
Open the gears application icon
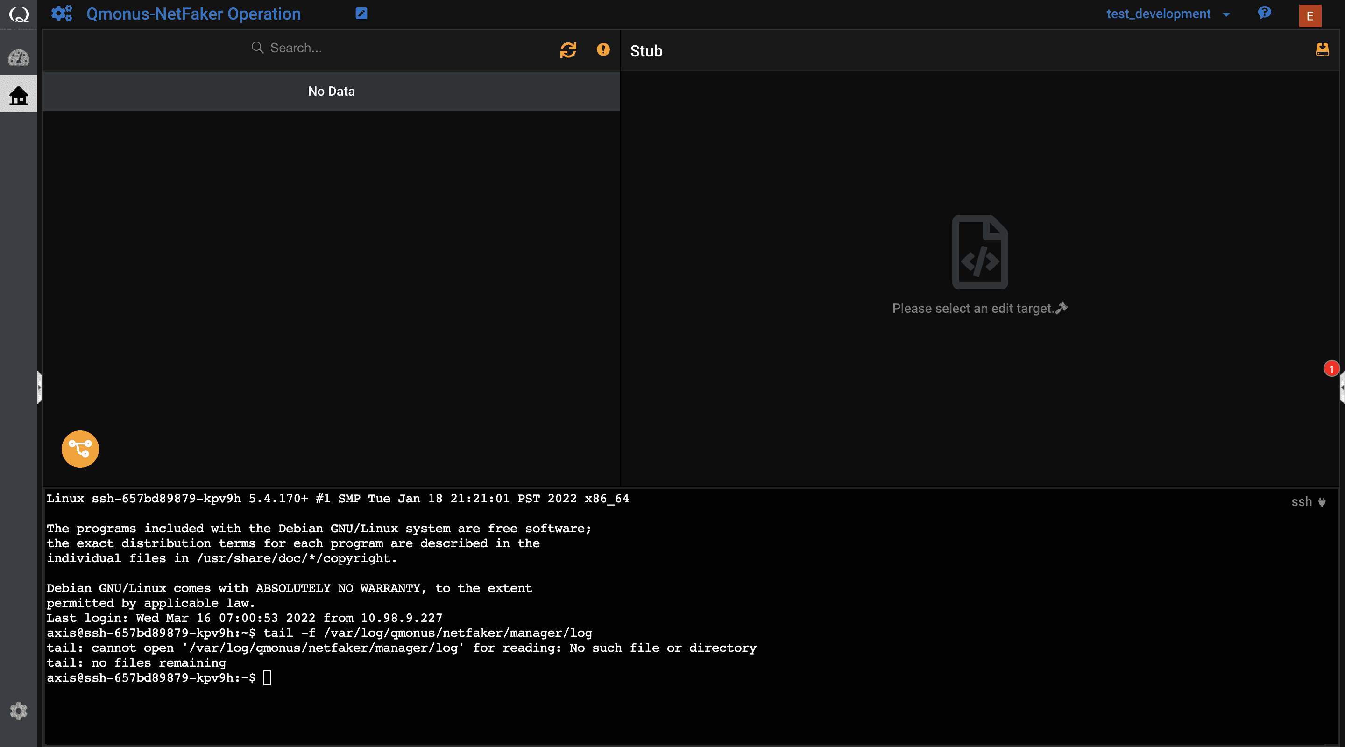(62, 14)
